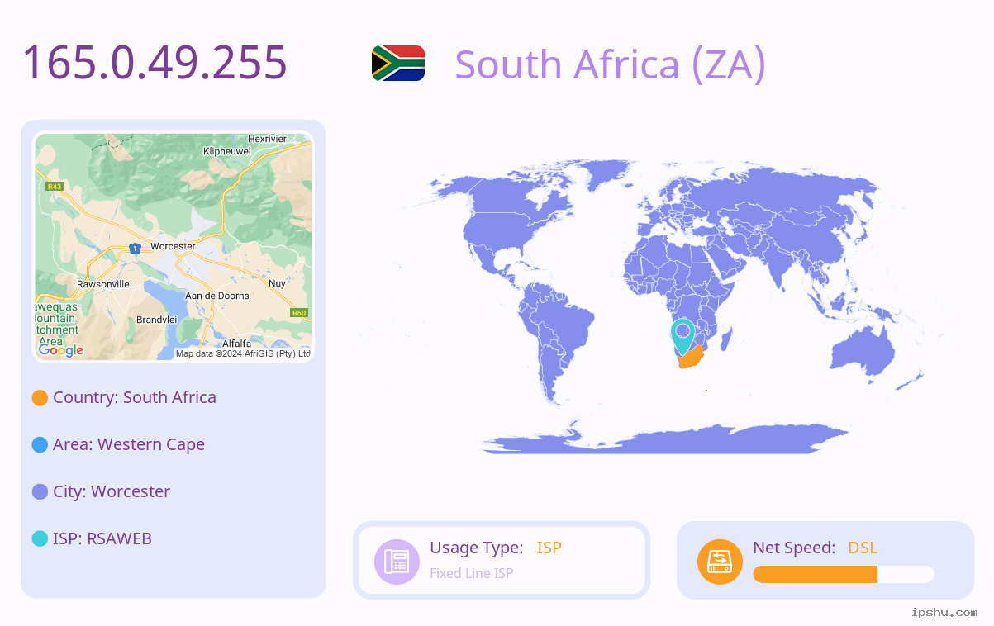Click the orange highlighted South Africa region

(691, 358)
